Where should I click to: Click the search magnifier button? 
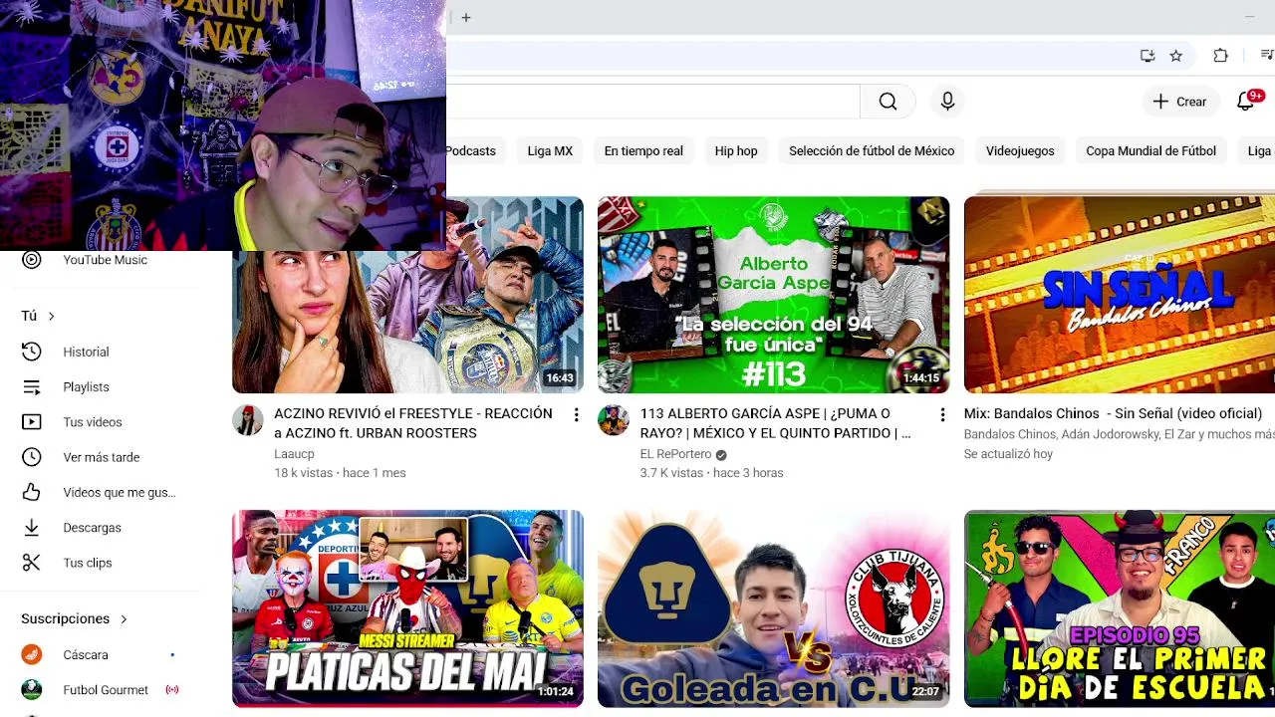click(x=888, y=102)
